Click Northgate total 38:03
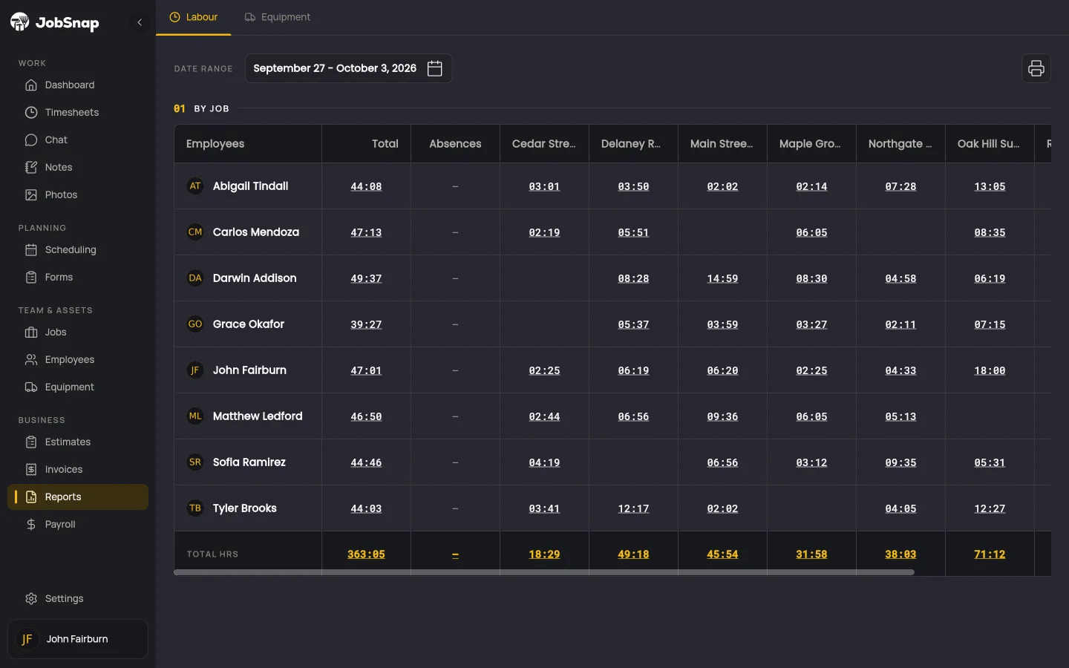The width and height of the screenshot is (1069, 668). coord(900,554)
